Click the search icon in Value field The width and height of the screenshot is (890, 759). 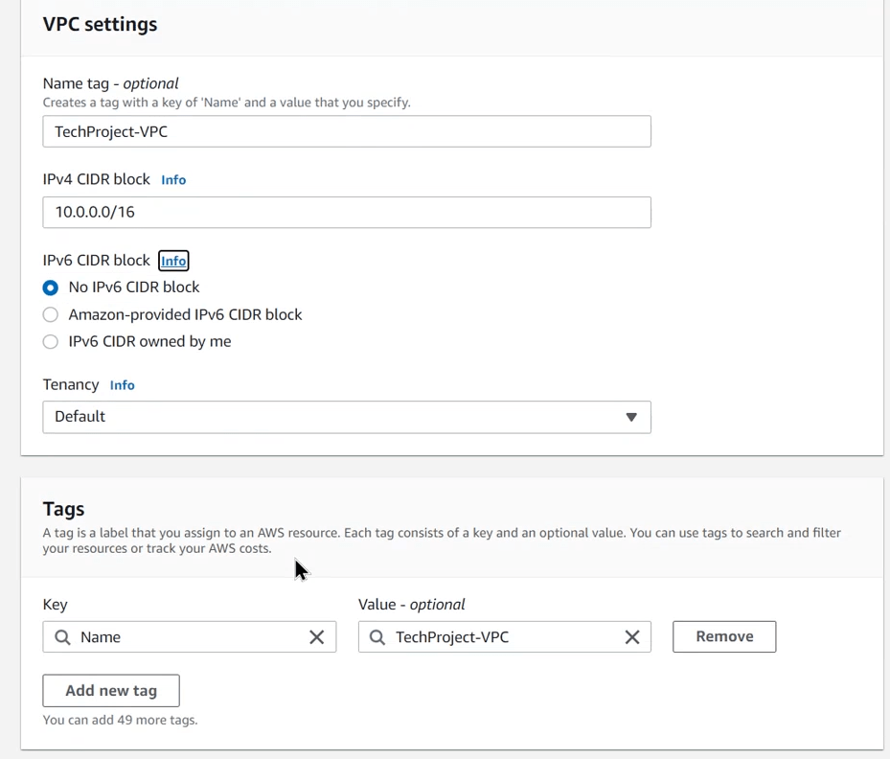point(377,637)
